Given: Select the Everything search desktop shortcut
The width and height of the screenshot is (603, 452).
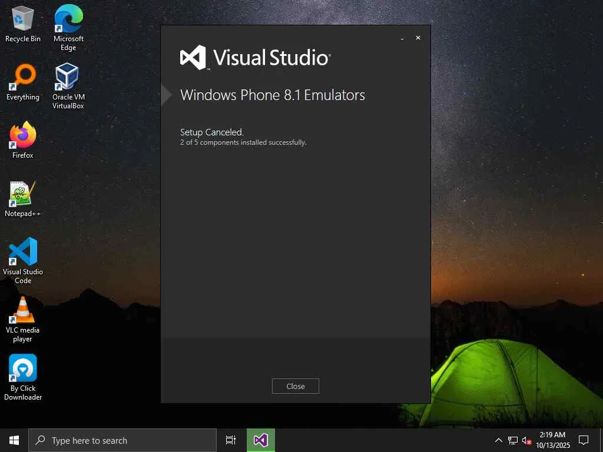Looking at the screenshot, I should click(23, 82).
